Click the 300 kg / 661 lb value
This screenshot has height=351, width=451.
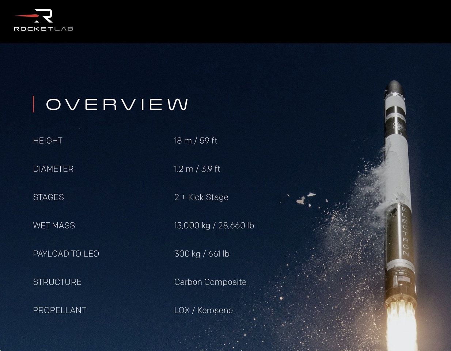tap(202, 254)
